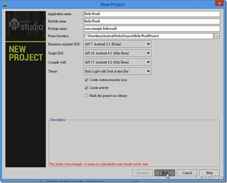Click the Project location path field
Viewport: 227px width, 183px height.
[x=148, y=36]
